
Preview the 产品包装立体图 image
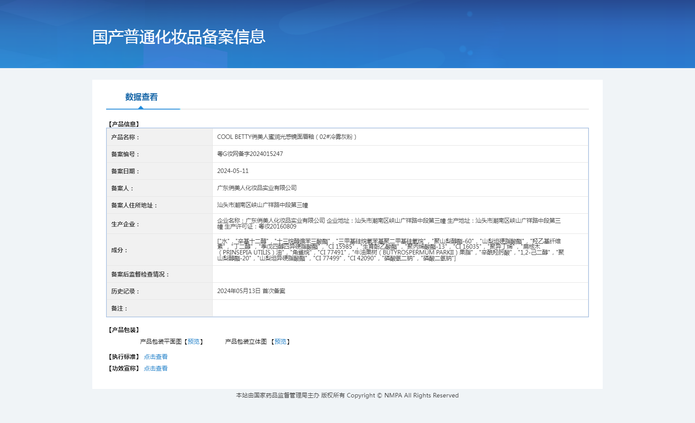[280, 341]
